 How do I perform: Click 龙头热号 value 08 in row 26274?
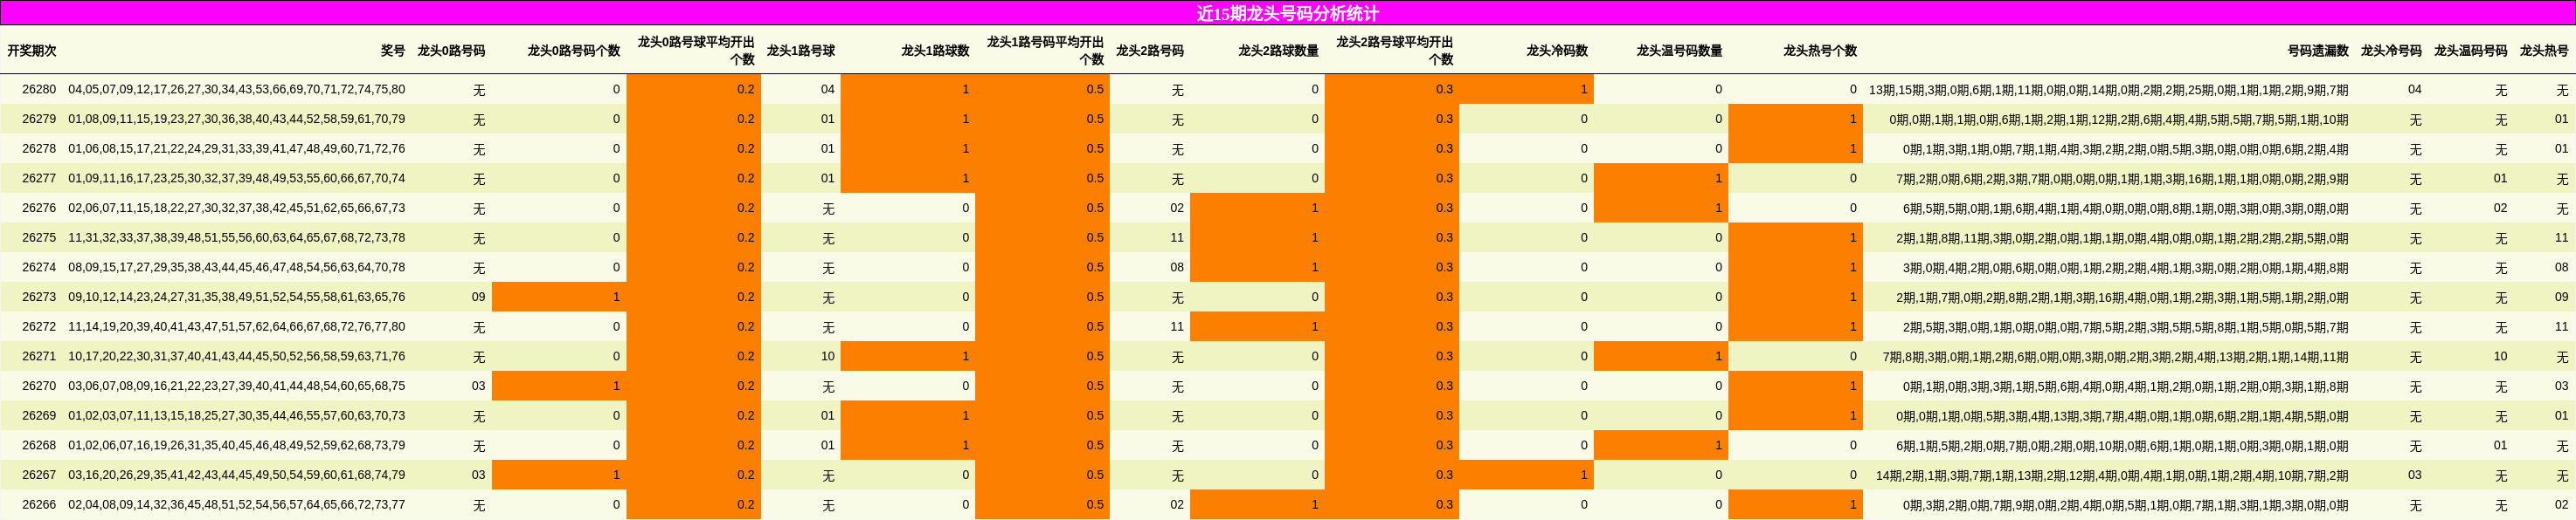coord(2561,268)
